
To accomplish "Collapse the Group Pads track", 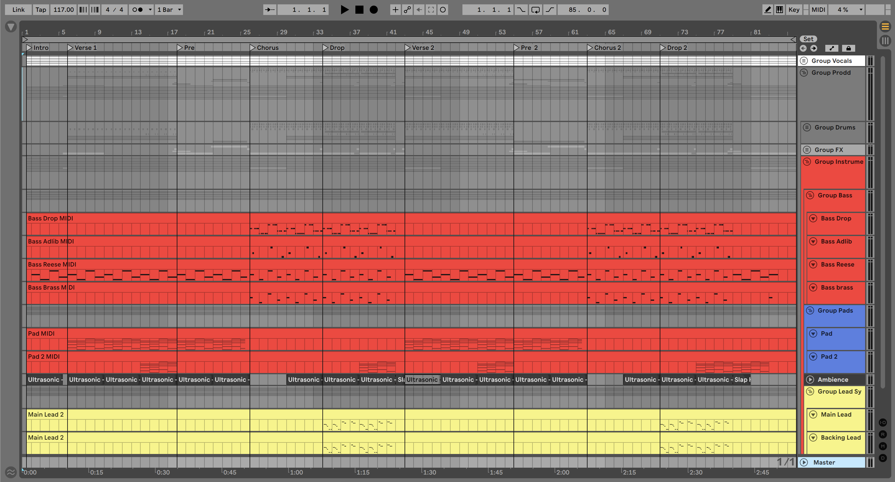I will click(810, 310).
